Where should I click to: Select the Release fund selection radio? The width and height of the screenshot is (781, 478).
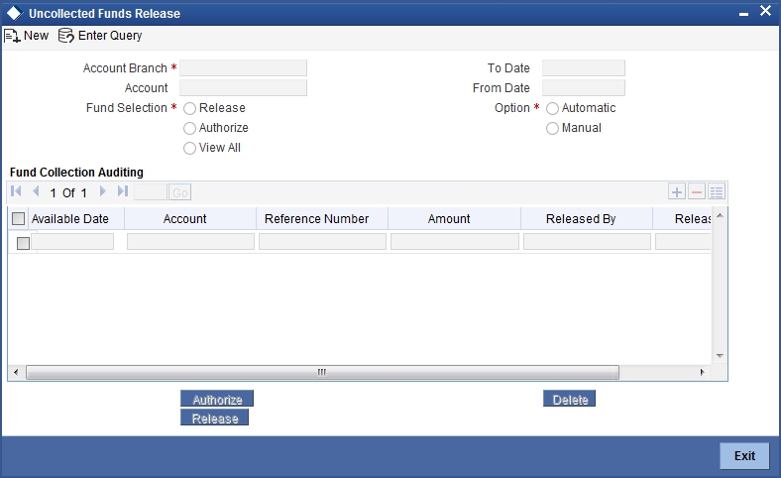(189, 109)
